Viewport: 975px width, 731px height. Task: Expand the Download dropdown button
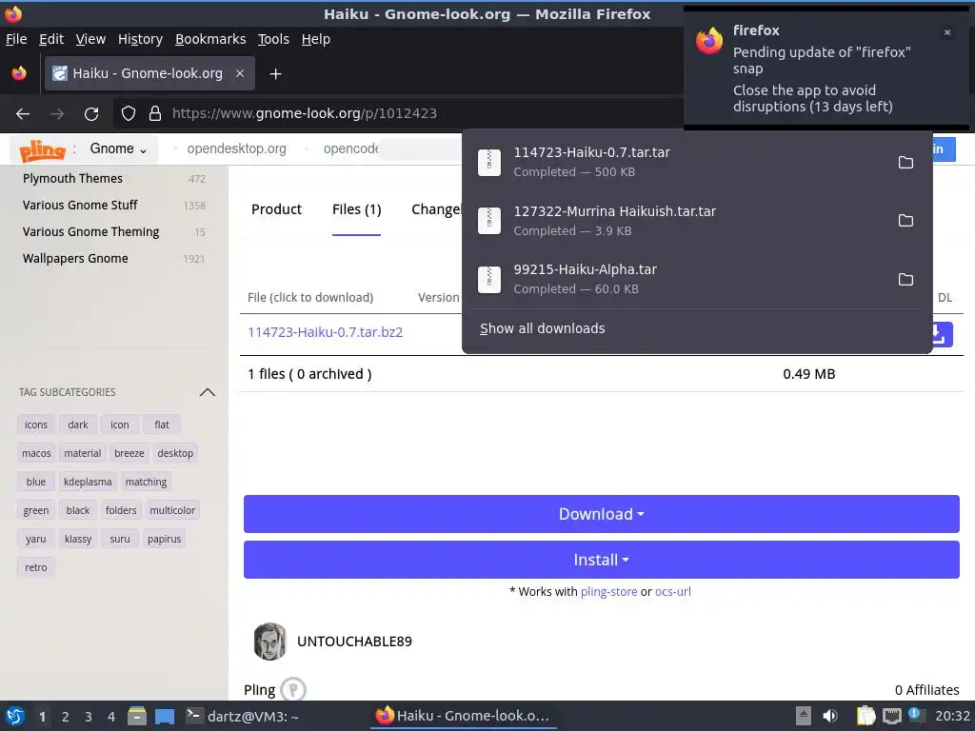click(602, 514)
